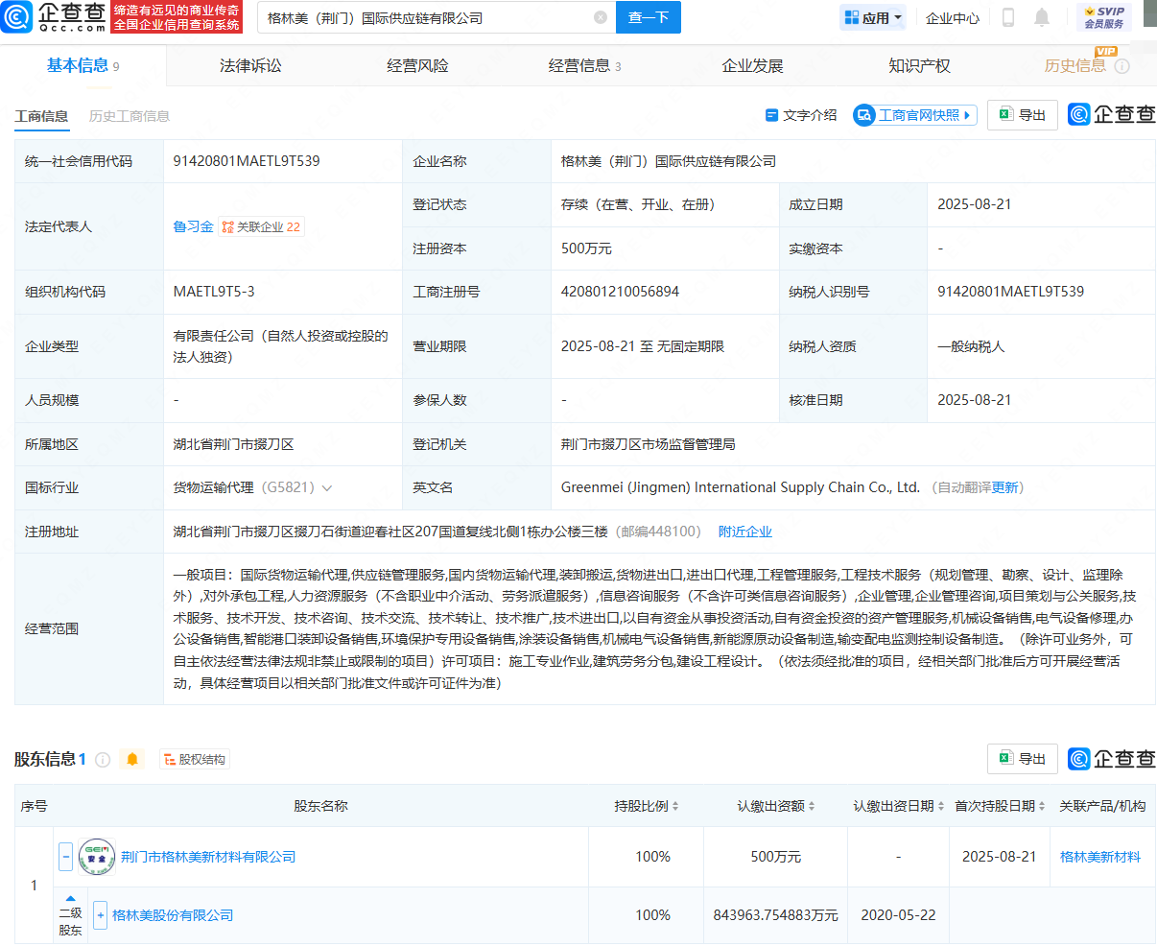This screenshot has height=946, width=1157.
Task: Open legal representative 鲁习金 link
Action: (193, 226)
